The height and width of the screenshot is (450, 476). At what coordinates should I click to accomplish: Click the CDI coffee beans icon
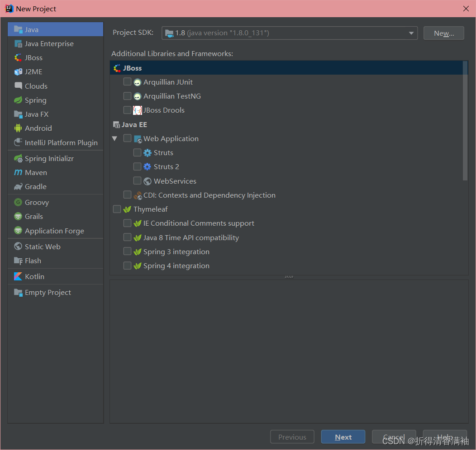pyautogui.click(x=138, y=195)
